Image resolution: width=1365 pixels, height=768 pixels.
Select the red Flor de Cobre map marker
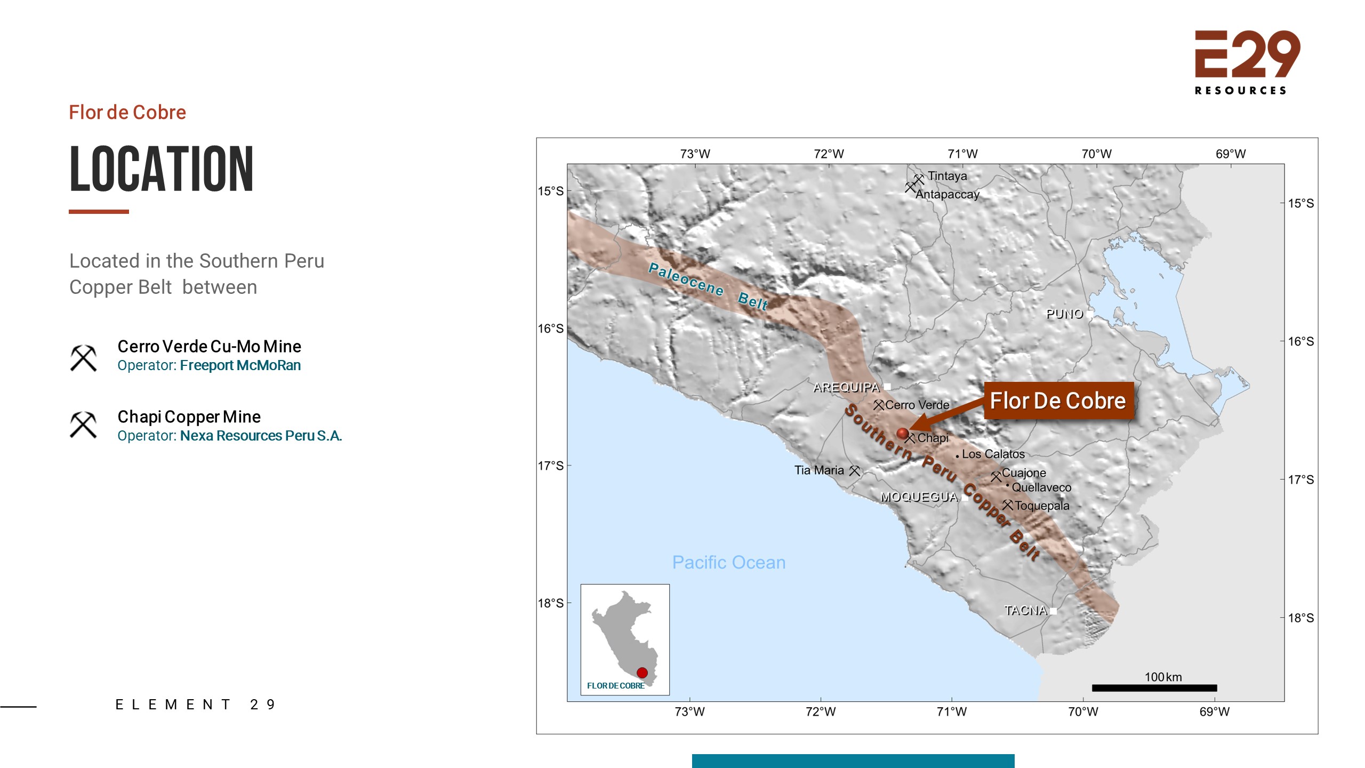tap(902, 433)
